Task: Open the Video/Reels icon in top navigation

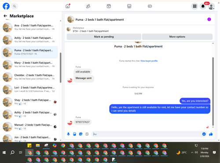Action: click(109, 6)
